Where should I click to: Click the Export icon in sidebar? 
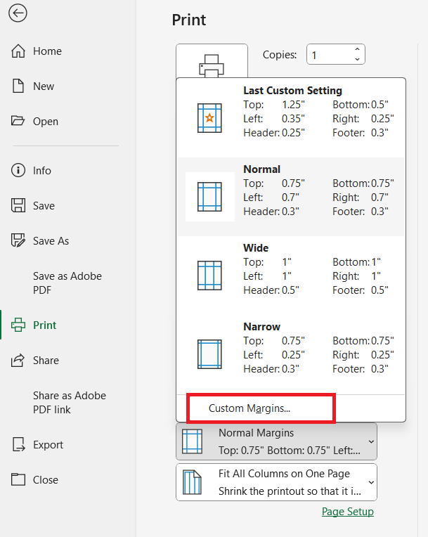(x=18, y=444)
